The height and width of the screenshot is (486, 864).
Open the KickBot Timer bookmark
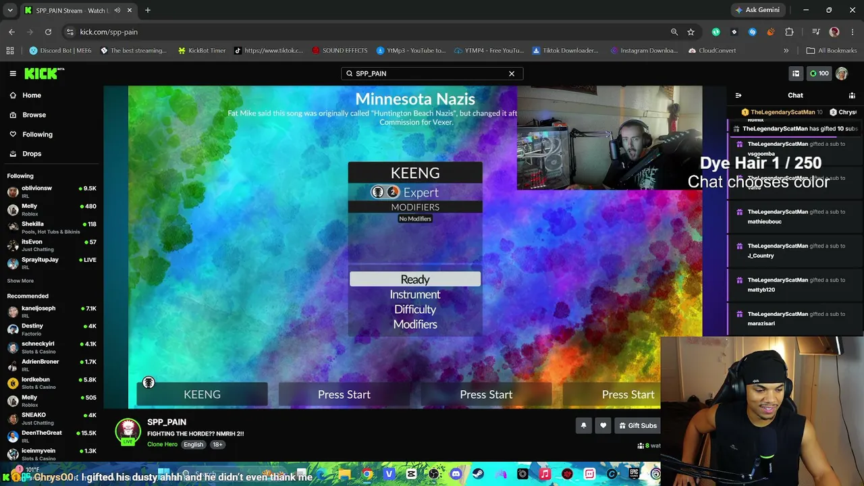[x=201, y=51]
